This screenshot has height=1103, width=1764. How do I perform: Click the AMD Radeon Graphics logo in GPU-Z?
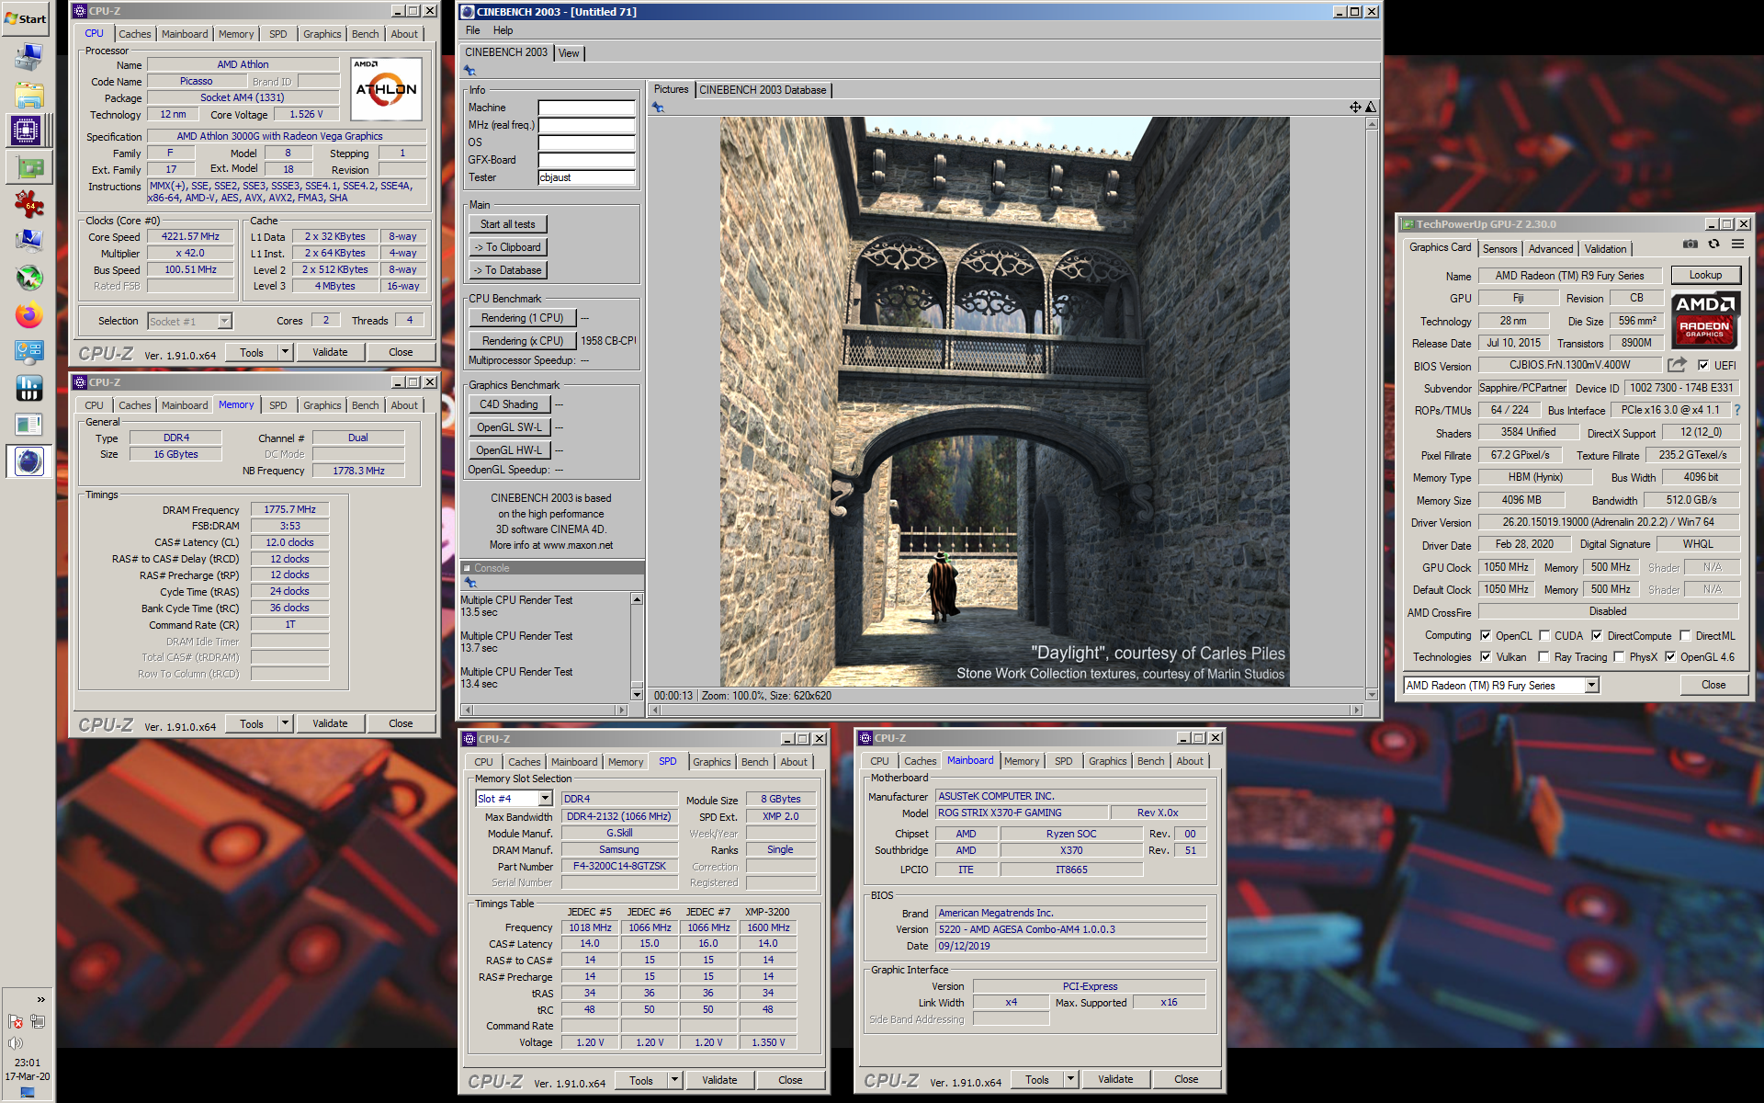(x=1705, y=321)
